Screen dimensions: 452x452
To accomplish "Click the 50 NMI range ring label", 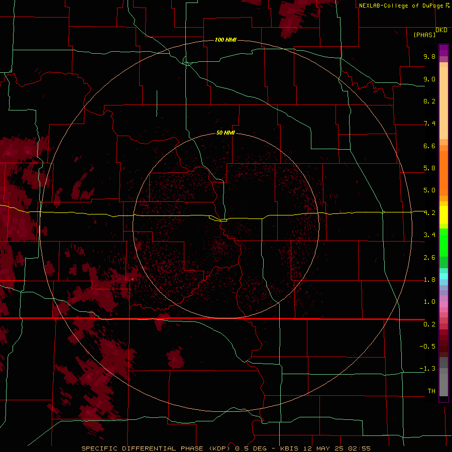I will (225, 133).
